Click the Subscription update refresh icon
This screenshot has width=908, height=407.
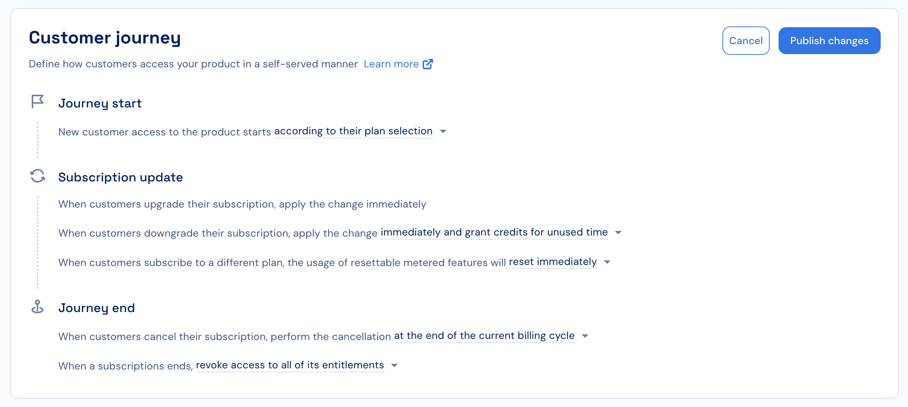pos(38,176)
